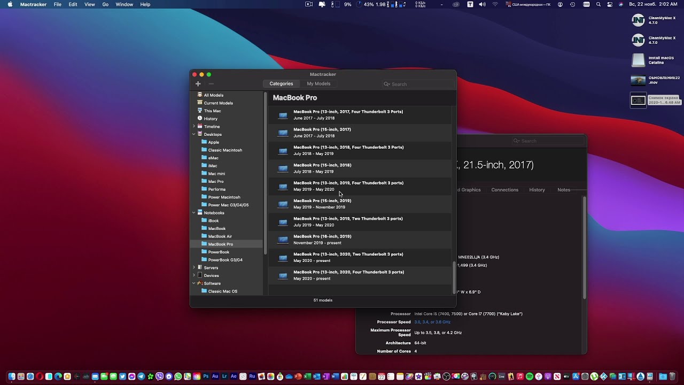Click the Processor Speed link in iMac window
Image resolution: width=684 pixels, height=385 pixels.
(432, 322)
